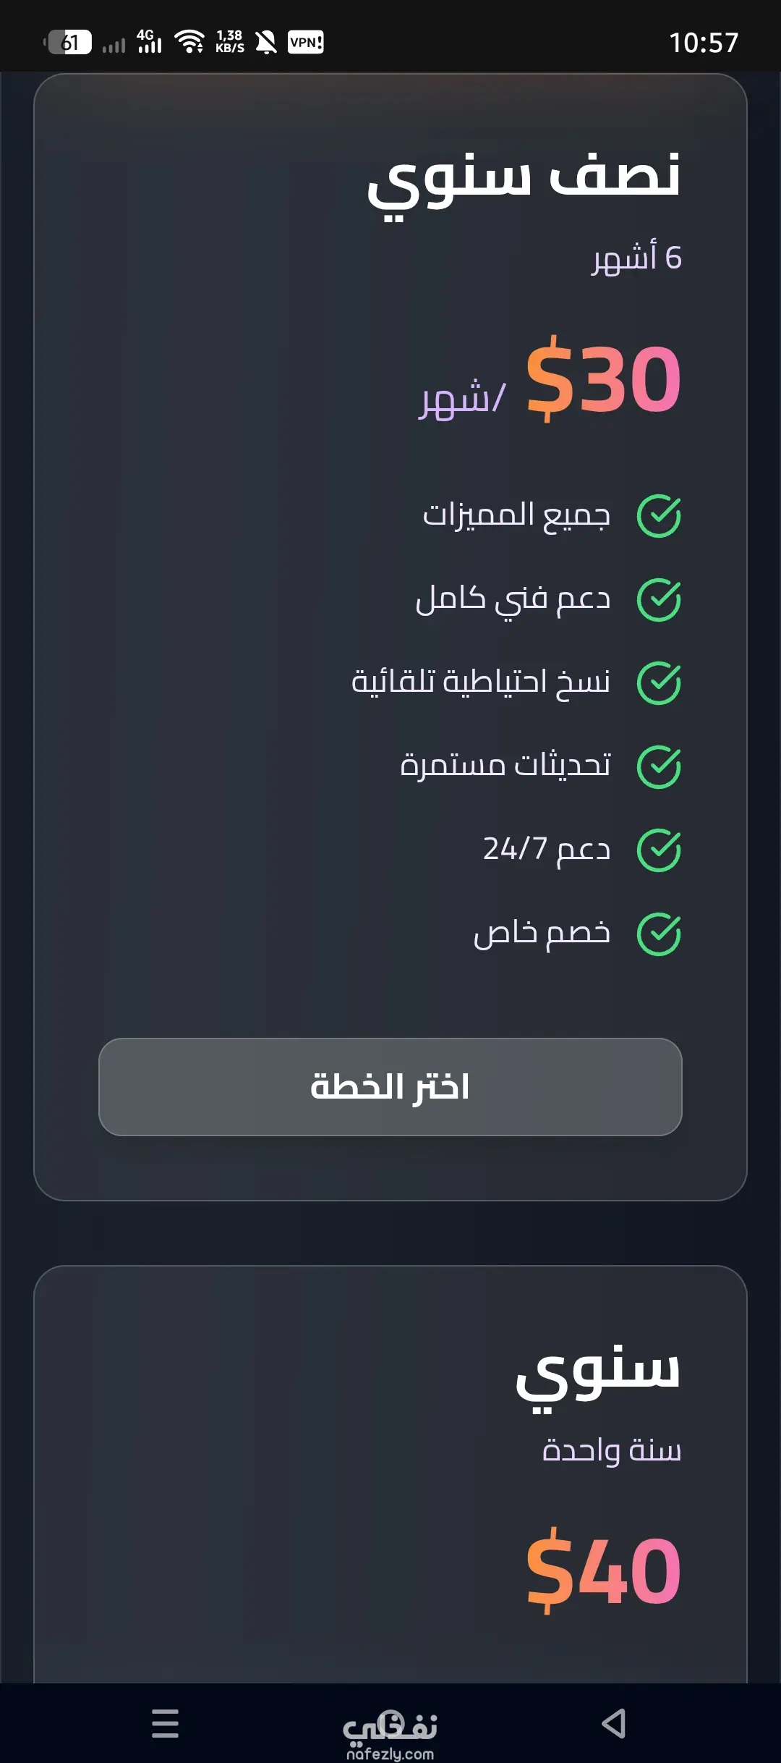Tap the muted notifications bell icon
The height and width of the screenshot is (1763, 781).
(x=266, y=43)
